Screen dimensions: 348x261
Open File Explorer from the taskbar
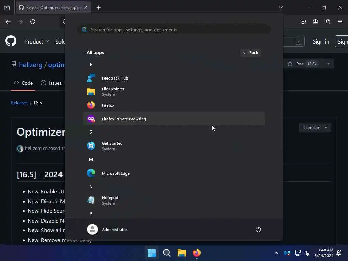coord(182,253)
